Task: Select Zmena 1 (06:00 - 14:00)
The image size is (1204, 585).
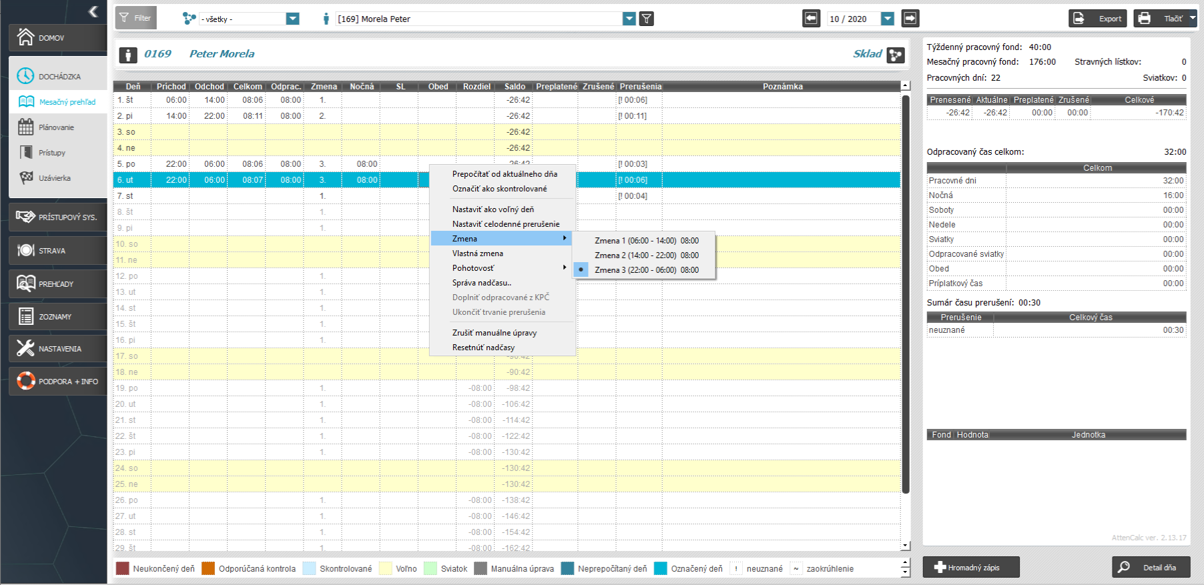Action: point(645,240)
